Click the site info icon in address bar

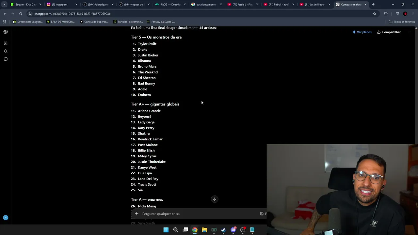(x=30, y=14)
